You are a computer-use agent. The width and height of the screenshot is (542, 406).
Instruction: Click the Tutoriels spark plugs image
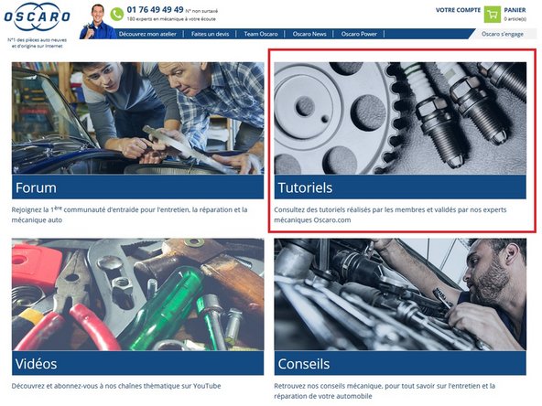tap(400, 118)
